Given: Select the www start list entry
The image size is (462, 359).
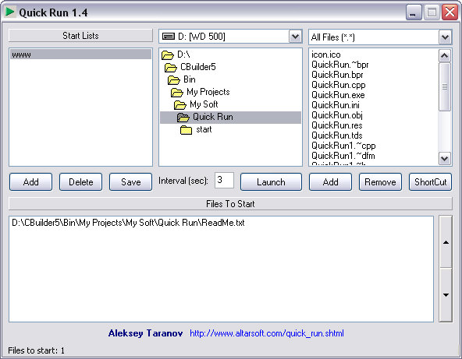Looking at the screenshot, I should 80,55.
